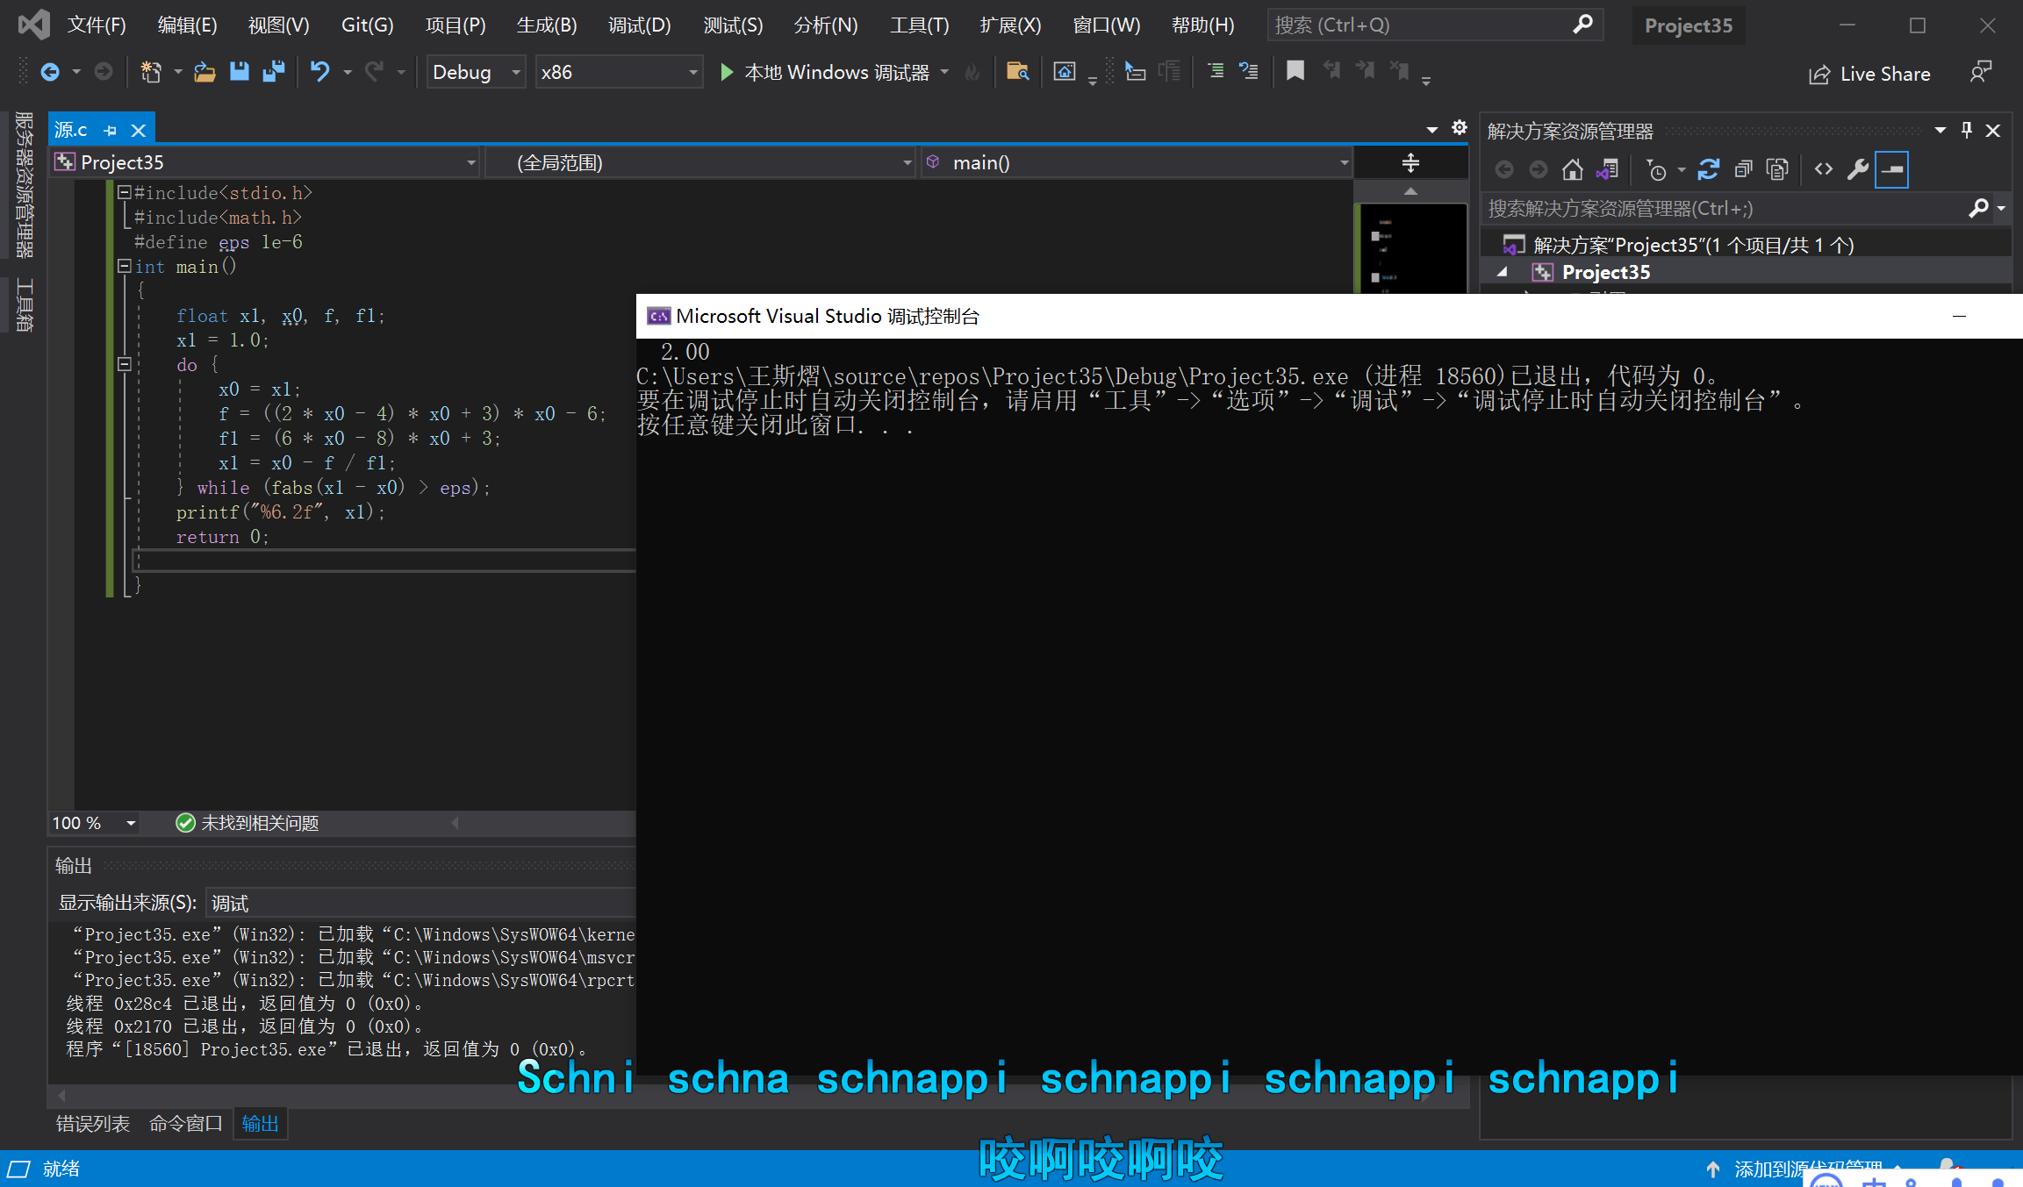
Task: Click the Solution Explorer refresh icon
Action: coord(1708,169)
